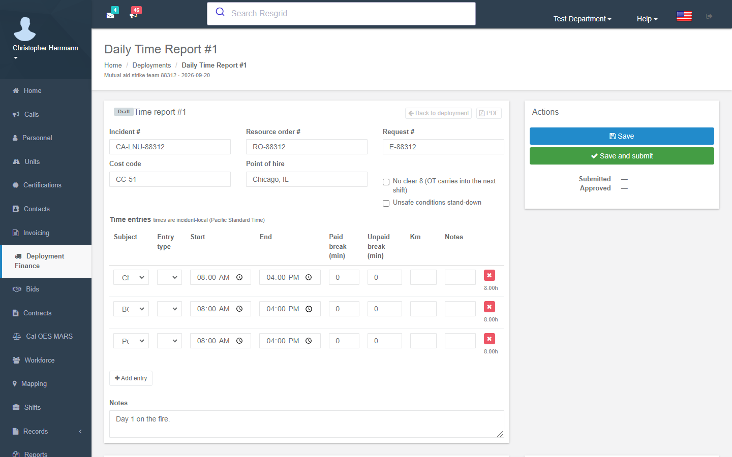Click the search magnifier icon

click(x=220, y=12)
